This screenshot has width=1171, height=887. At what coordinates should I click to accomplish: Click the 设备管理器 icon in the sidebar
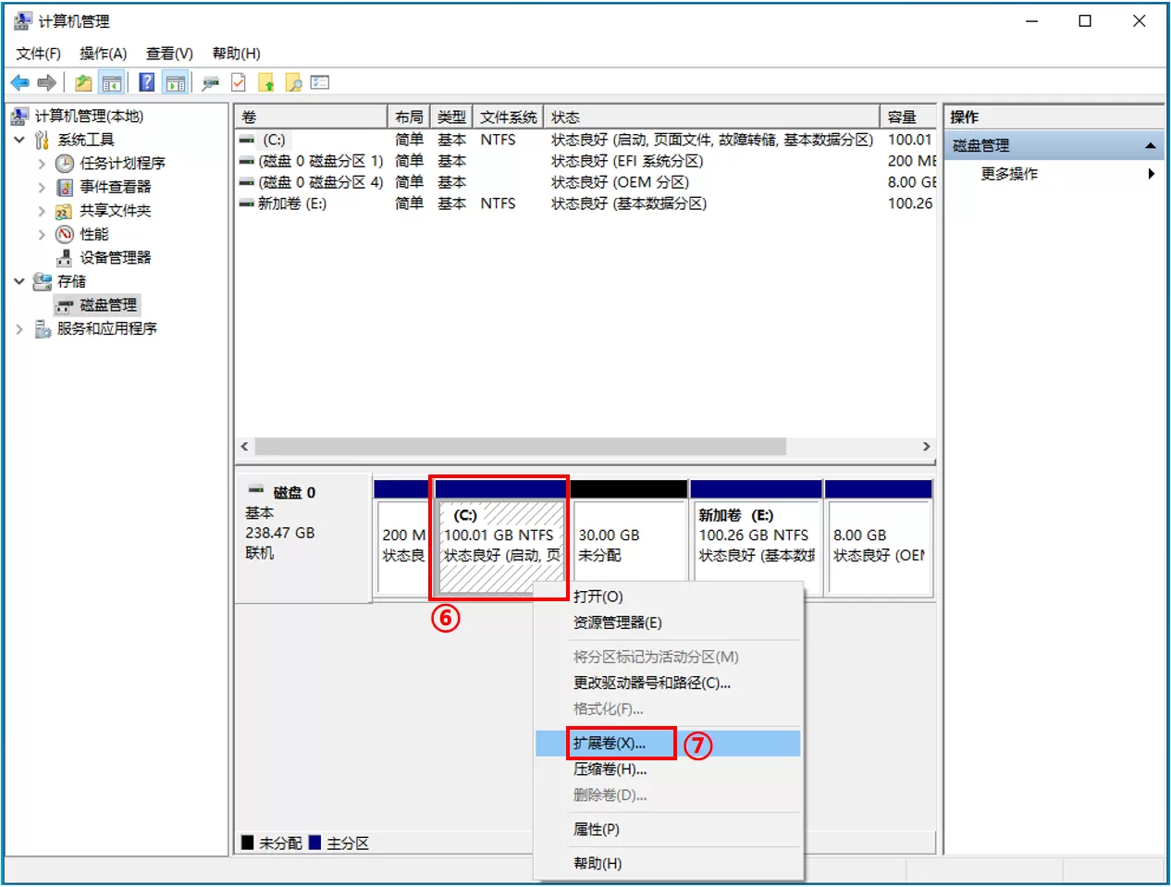pyautogui.click(x=63, y=257)
